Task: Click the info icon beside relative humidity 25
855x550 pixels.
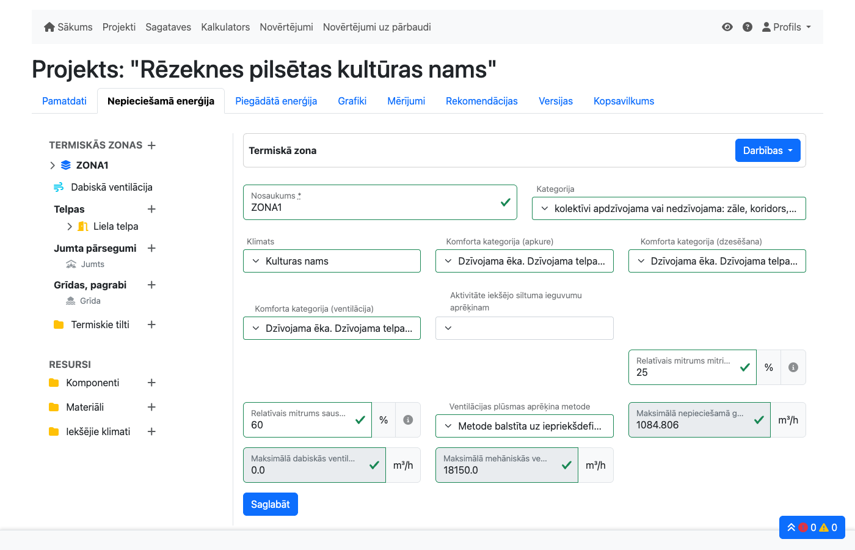Action: pos(793,367)
